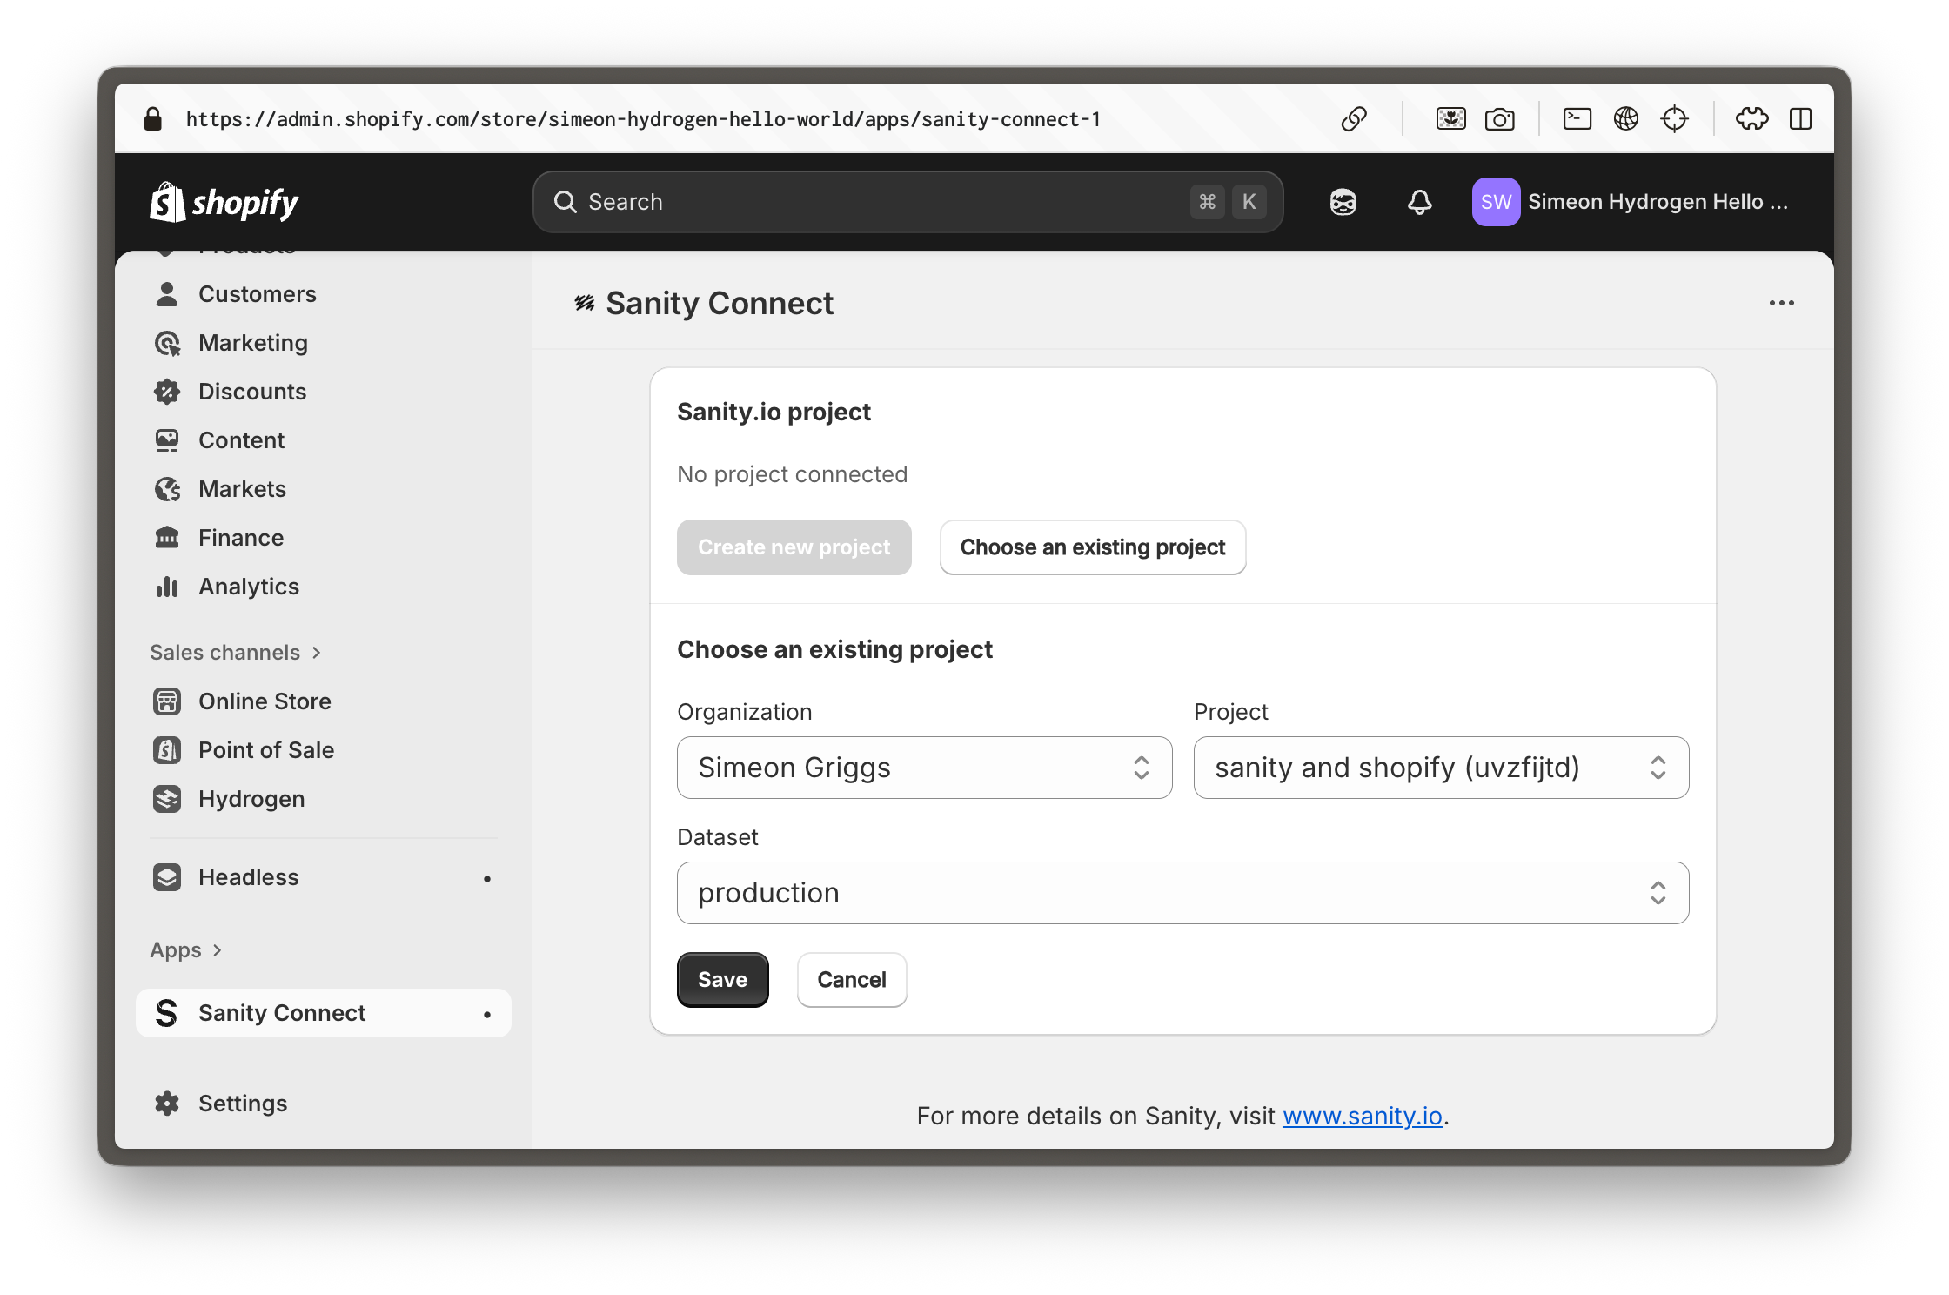Click Choose an existing project button
Viewport: 1949px width, 1295px height.
1092,547
